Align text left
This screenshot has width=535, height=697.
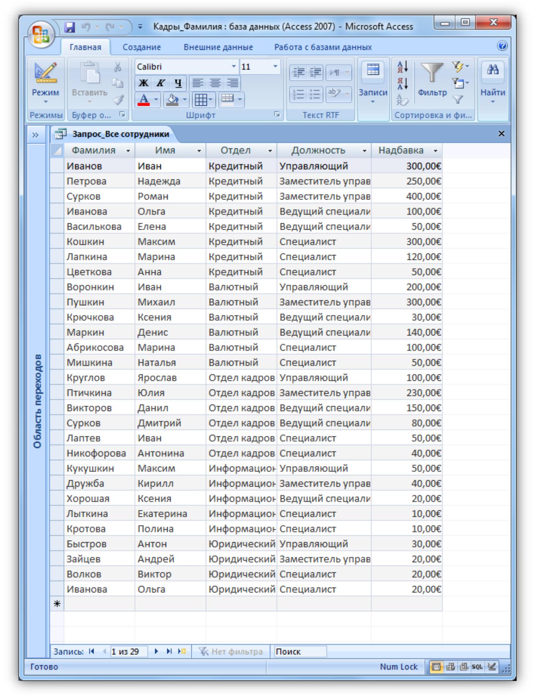pyautogui.click(x=197, y=83)
